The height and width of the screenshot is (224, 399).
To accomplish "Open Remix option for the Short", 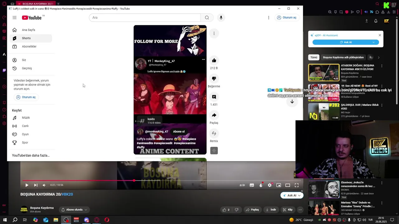I will coord(214,133).
